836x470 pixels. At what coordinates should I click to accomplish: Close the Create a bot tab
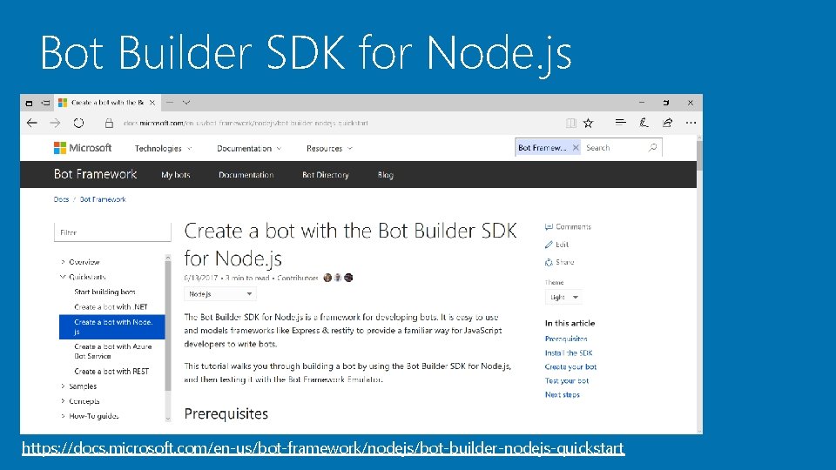pyautogui.click(x=152, y=103)
